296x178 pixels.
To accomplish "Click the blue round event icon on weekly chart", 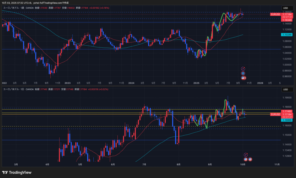I will coord(243,73).
